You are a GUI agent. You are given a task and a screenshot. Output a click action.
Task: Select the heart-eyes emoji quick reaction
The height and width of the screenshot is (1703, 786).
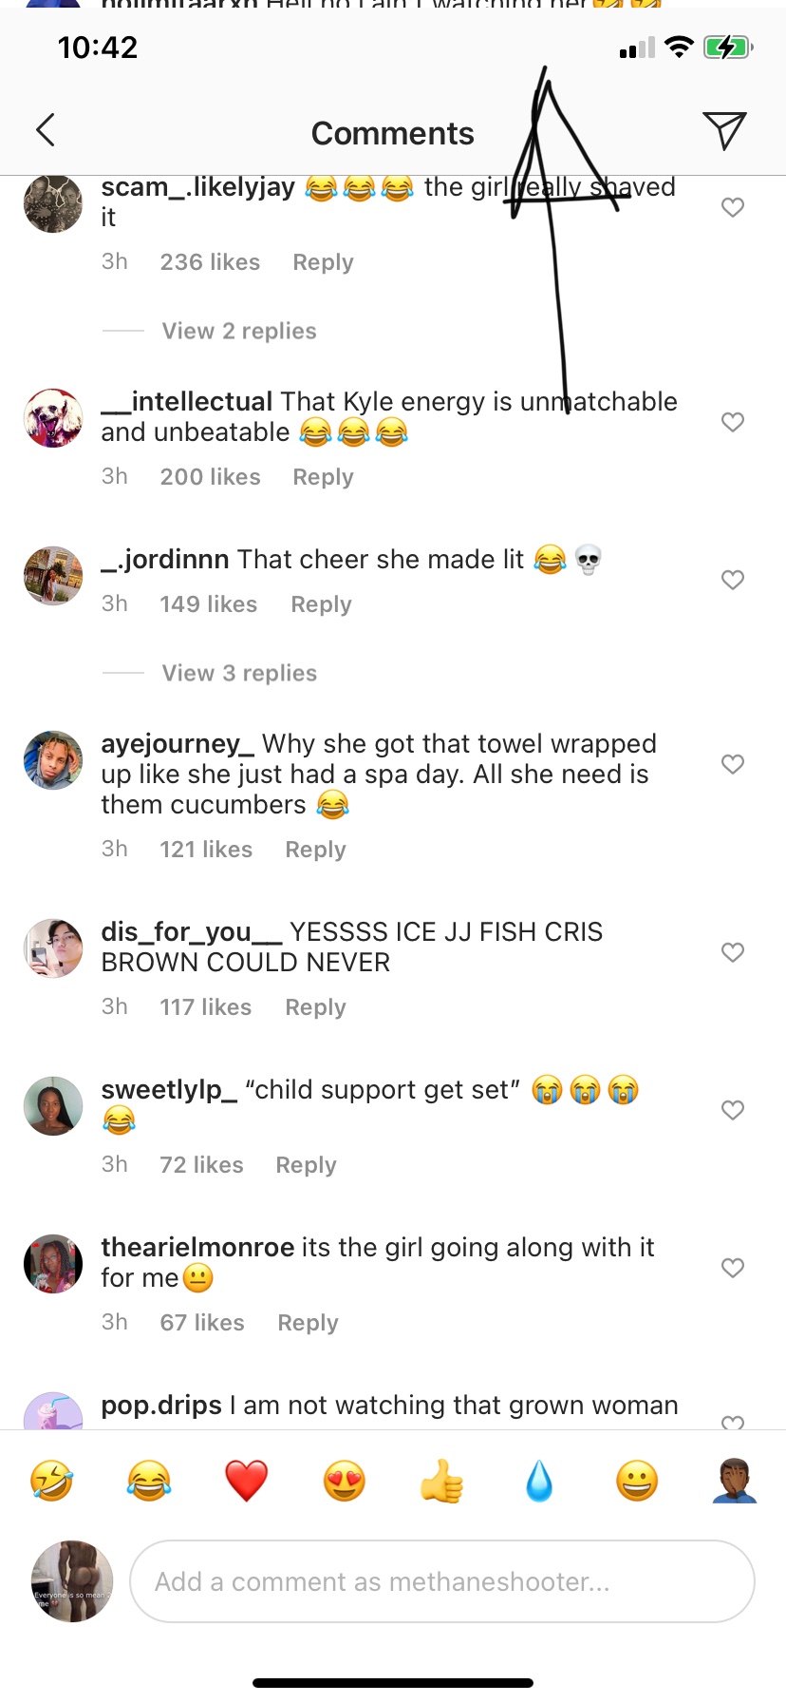(345, 1479)
